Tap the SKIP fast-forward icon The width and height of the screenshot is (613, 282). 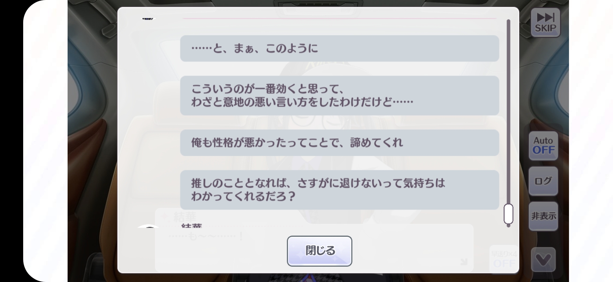(x=545, y=23)
